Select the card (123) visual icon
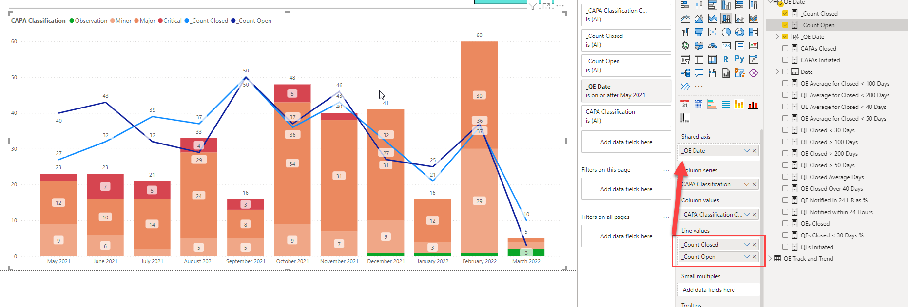 tap(726, 46)
